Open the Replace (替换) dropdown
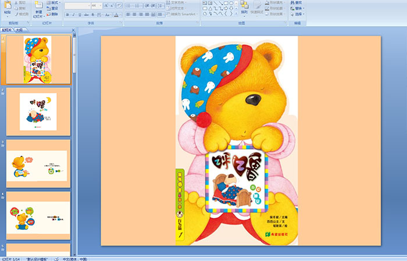The width and height of the screenshot is (407, 261). coord(298,8)
